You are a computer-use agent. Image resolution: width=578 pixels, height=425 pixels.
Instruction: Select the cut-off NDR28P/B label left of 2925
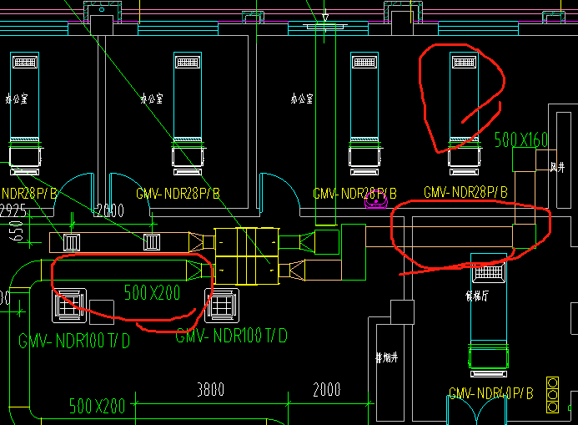click(x=29, y=194)
